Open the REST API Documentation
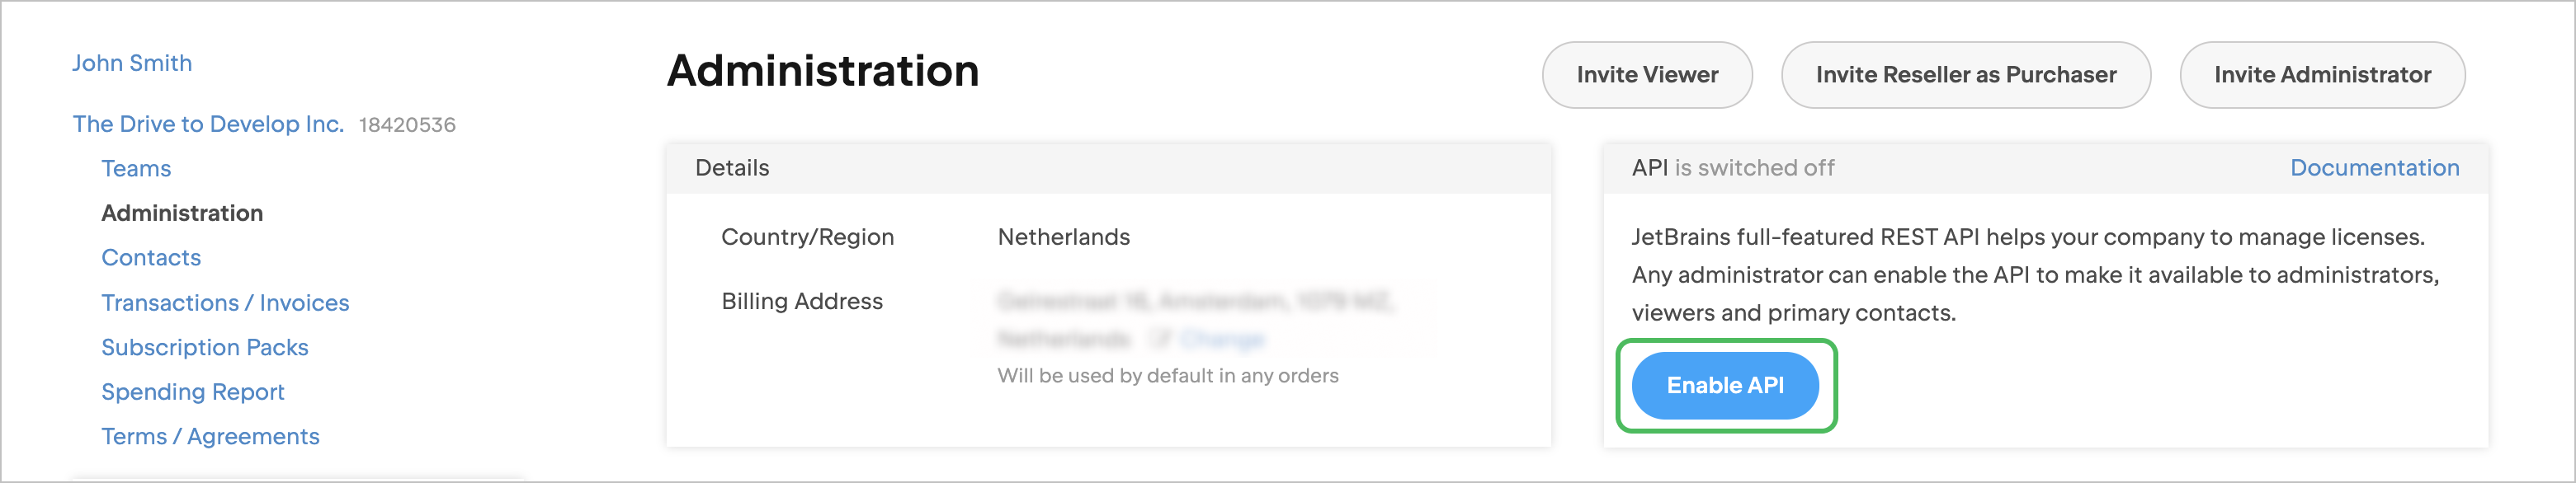Viewport: 2576px width, 483px height. point(2376,167)
